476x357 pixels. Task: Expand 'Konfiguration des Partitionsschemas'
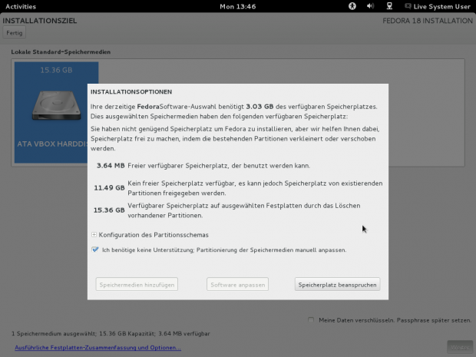tap(94, 234)
